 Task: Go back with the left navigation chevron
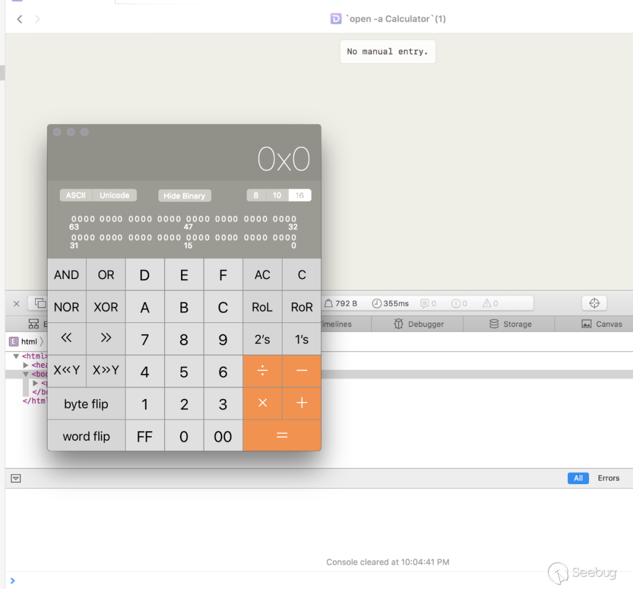coord(19,19)
